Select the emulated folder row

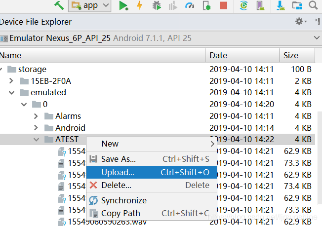click(x=158, y=93)
